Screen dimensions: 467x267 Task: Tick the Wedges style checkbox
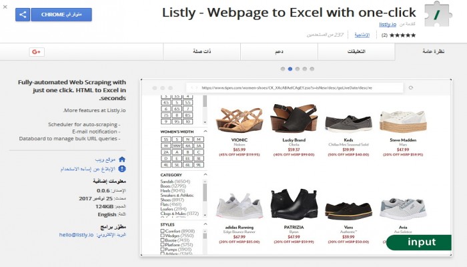pos(163,236)
